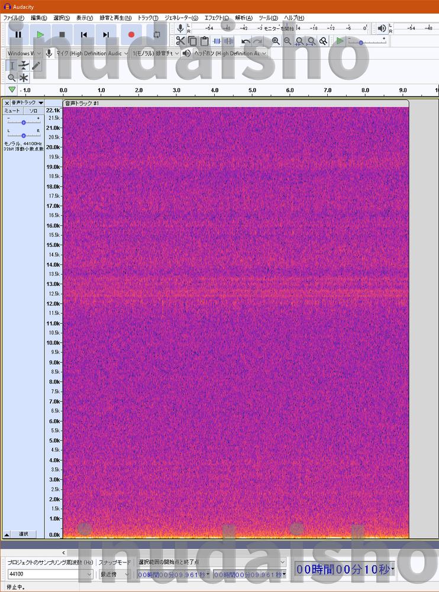The image size is (439, 592).
Task: Open the ツール(O) menu
Action: (269, 18)
